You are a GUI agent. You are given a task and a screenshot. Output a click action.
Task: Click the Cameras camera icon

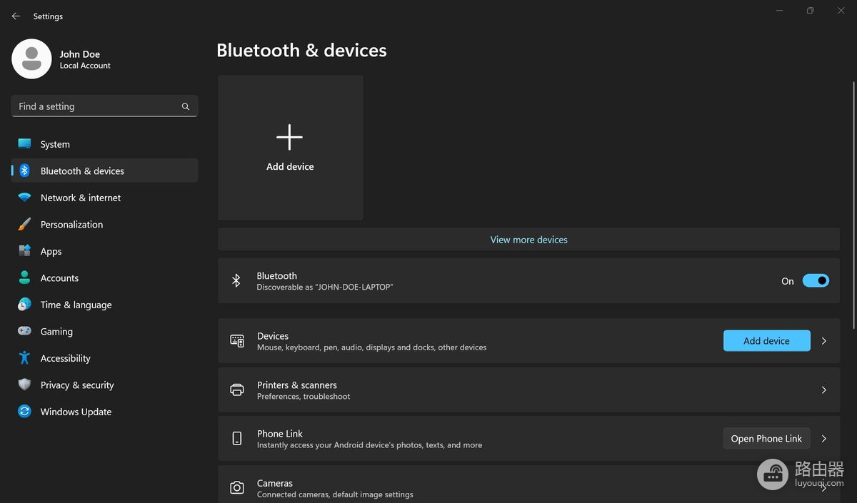(237, 488)
